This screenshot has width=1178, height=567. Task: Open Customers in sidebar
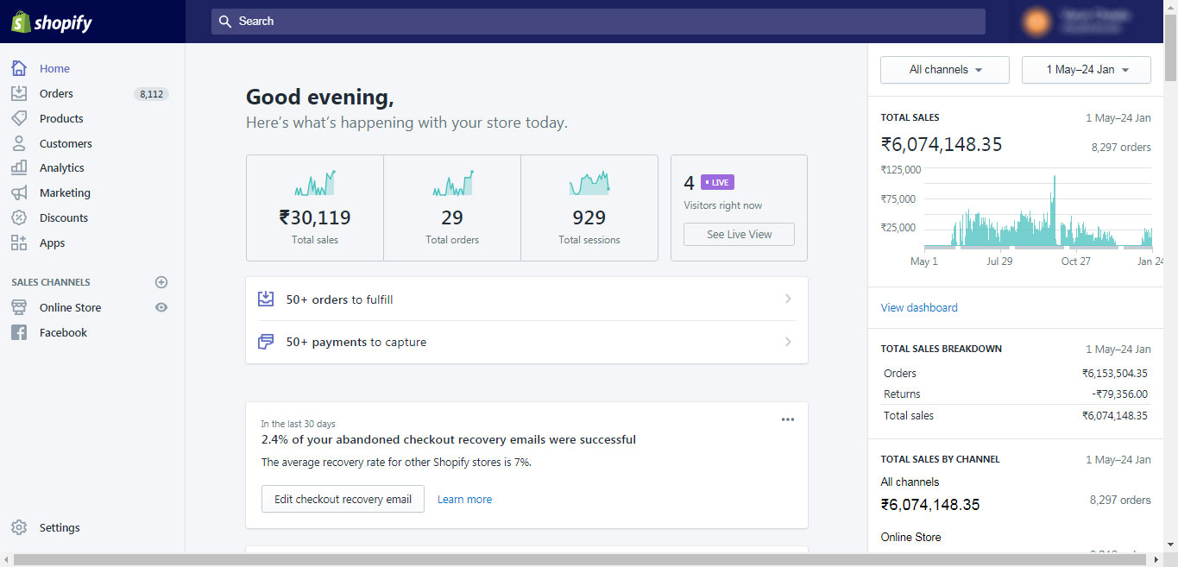tap(66, 143)
